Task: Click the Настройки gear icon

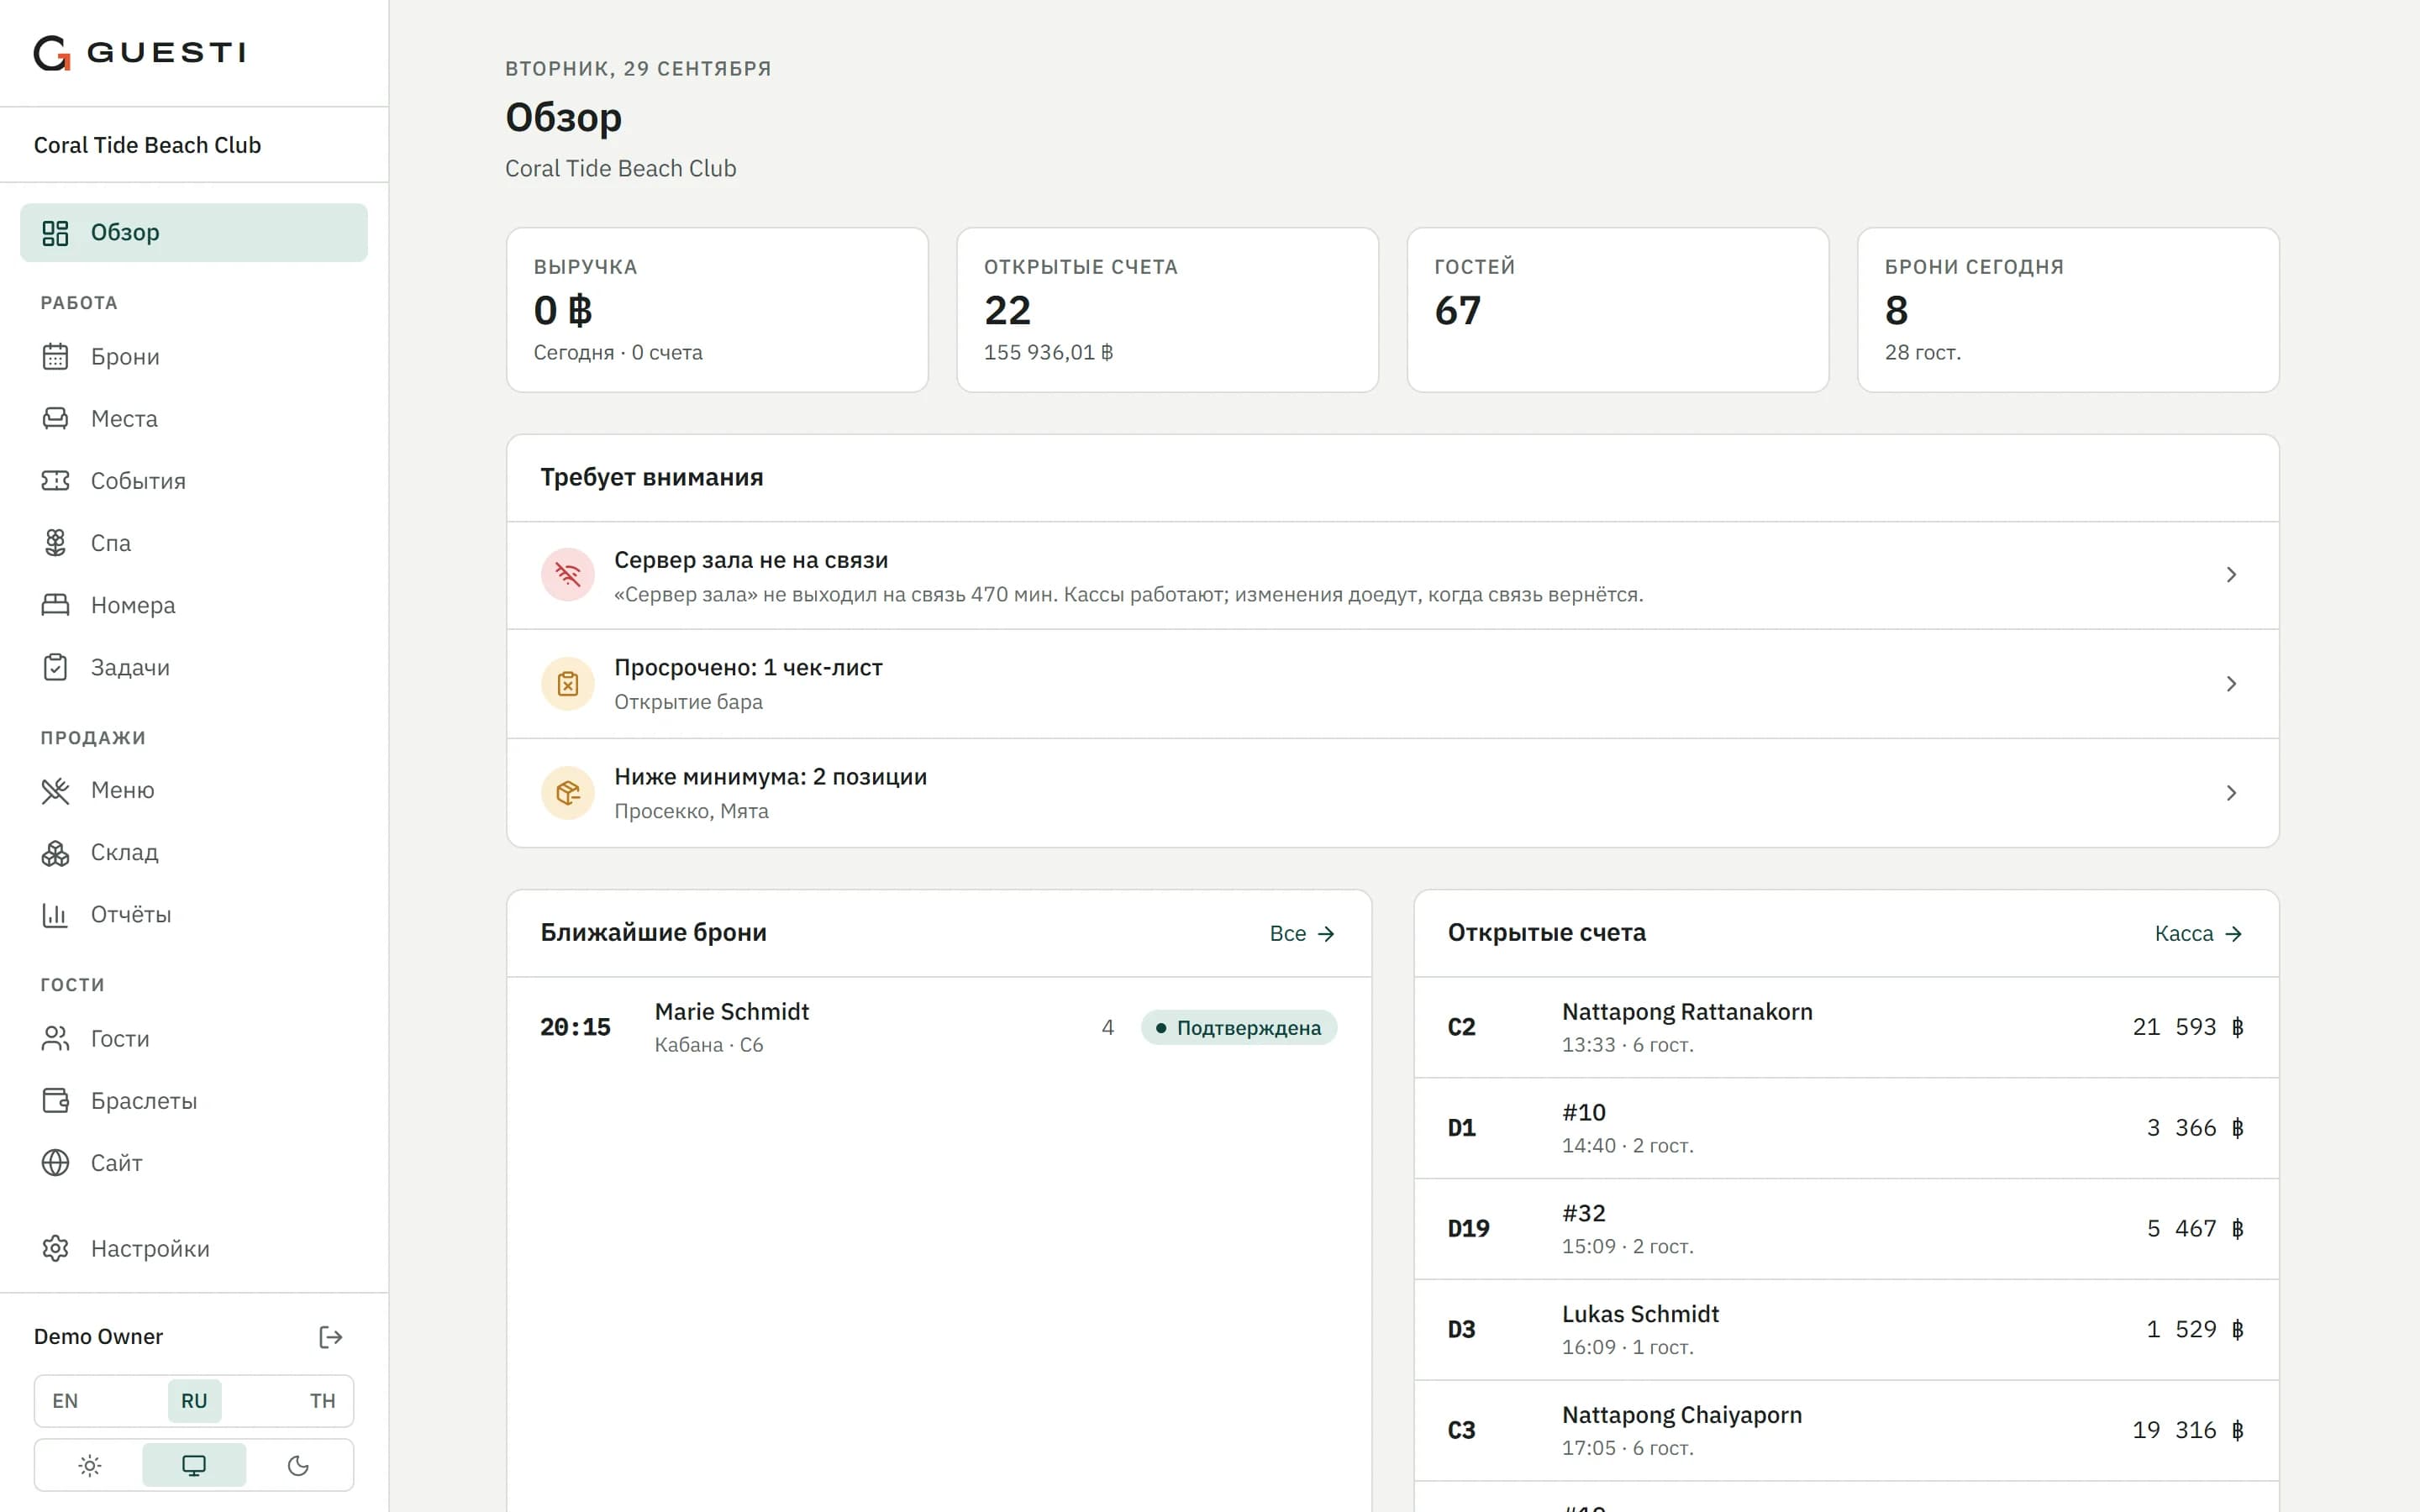Action: [x=55, y=1249]
